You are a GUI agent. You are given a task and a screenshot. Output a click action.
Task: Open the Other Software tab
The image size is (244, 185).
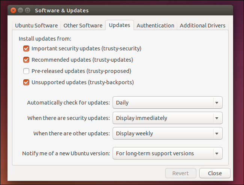point(83,26)
